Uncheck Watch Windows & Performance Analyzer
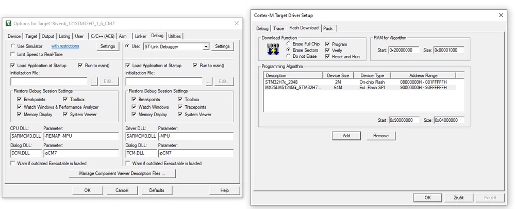 click(19, 107)
